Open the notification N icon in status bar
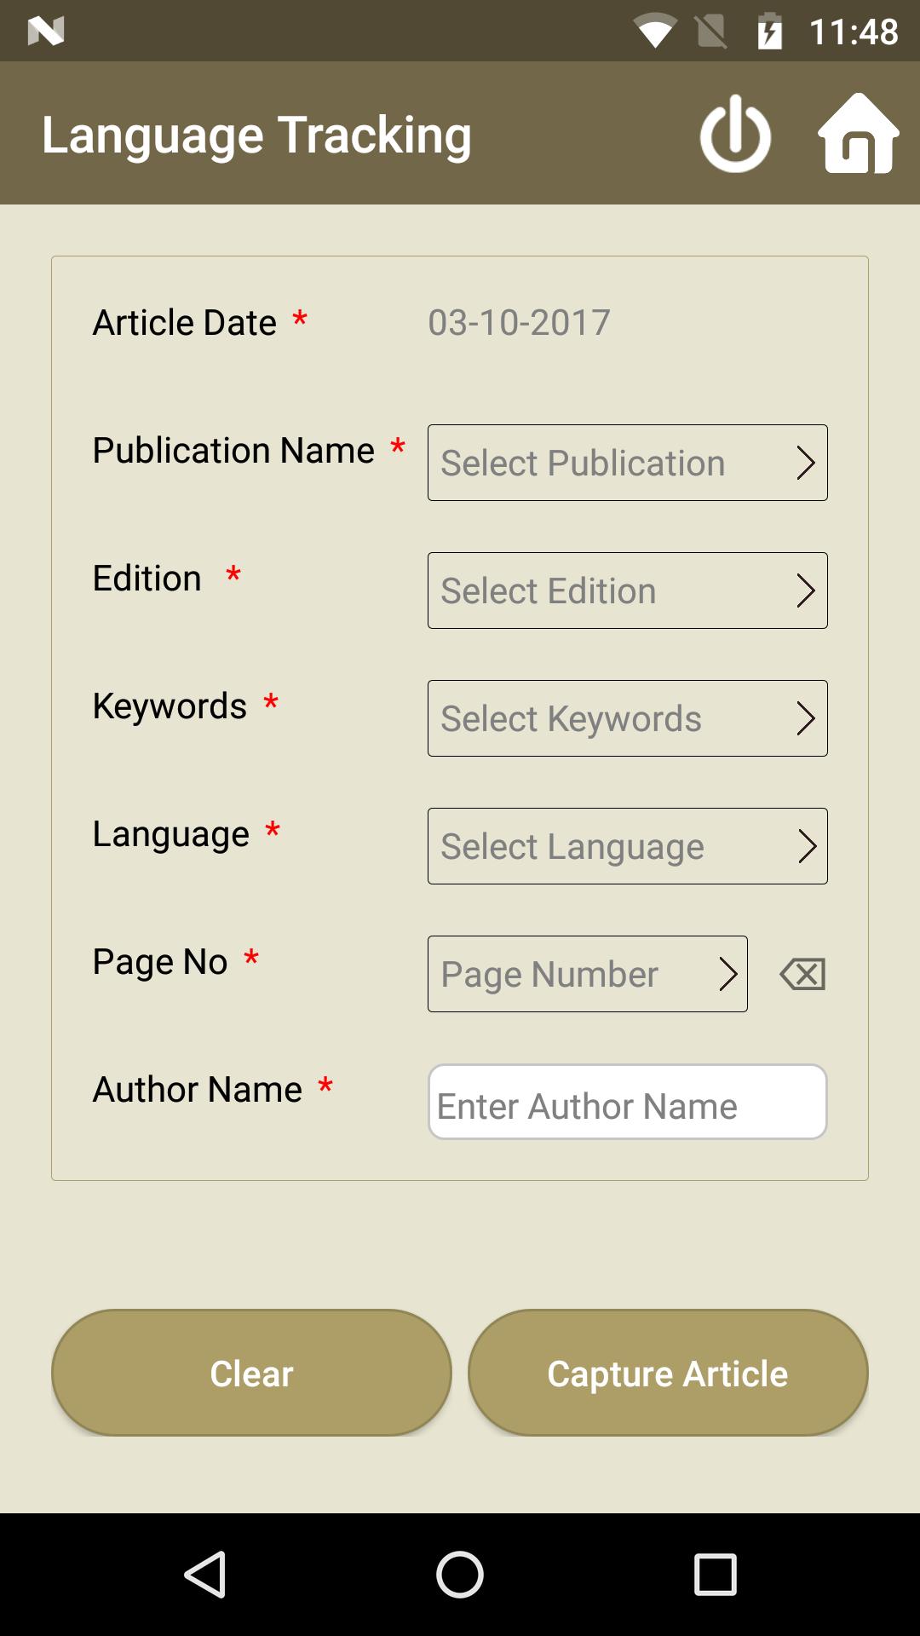The width and height of the screenshot is (920, 1636). click(46, 32)
